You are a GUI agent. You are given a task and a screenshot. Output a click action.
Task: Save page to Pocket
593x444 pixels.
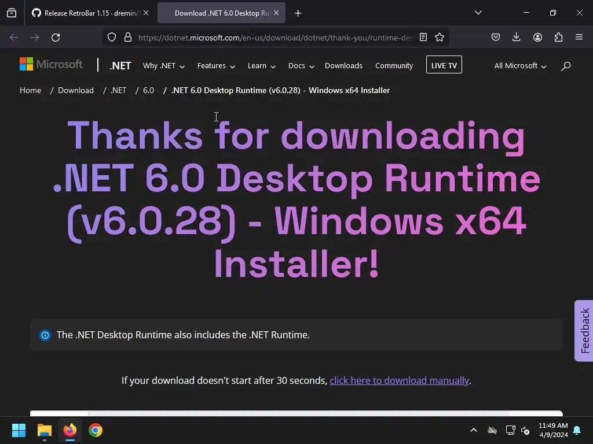496,38
